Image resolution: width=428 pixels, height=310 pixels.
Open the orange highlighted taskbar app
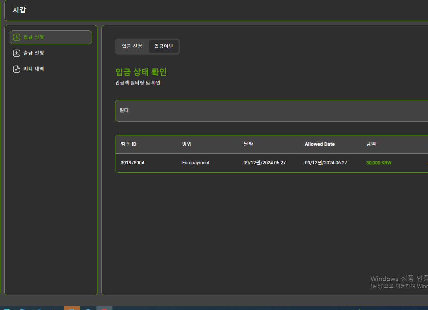(x=71, y=308)
